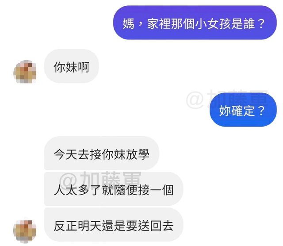Click the word 人太多 in the grey message
This screenshot has height=246, width=283.
coord(72,190)
